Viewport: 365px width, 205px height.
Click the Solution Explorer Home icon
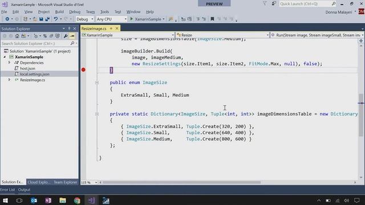(17, 36)
